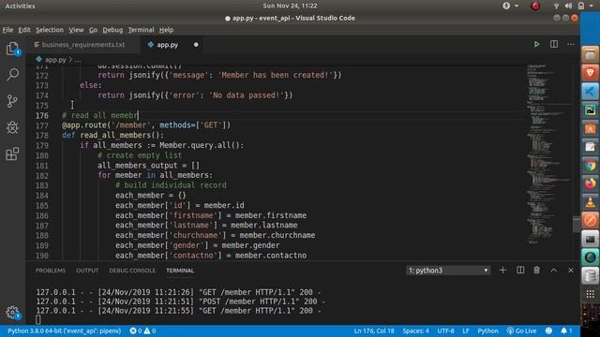
Task: Open Files manager from Ubuntu dock
Action: click(x=590, y=55)
